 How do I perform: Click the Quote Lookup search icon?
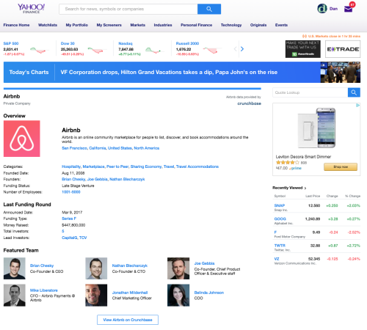tap(354, 92)
